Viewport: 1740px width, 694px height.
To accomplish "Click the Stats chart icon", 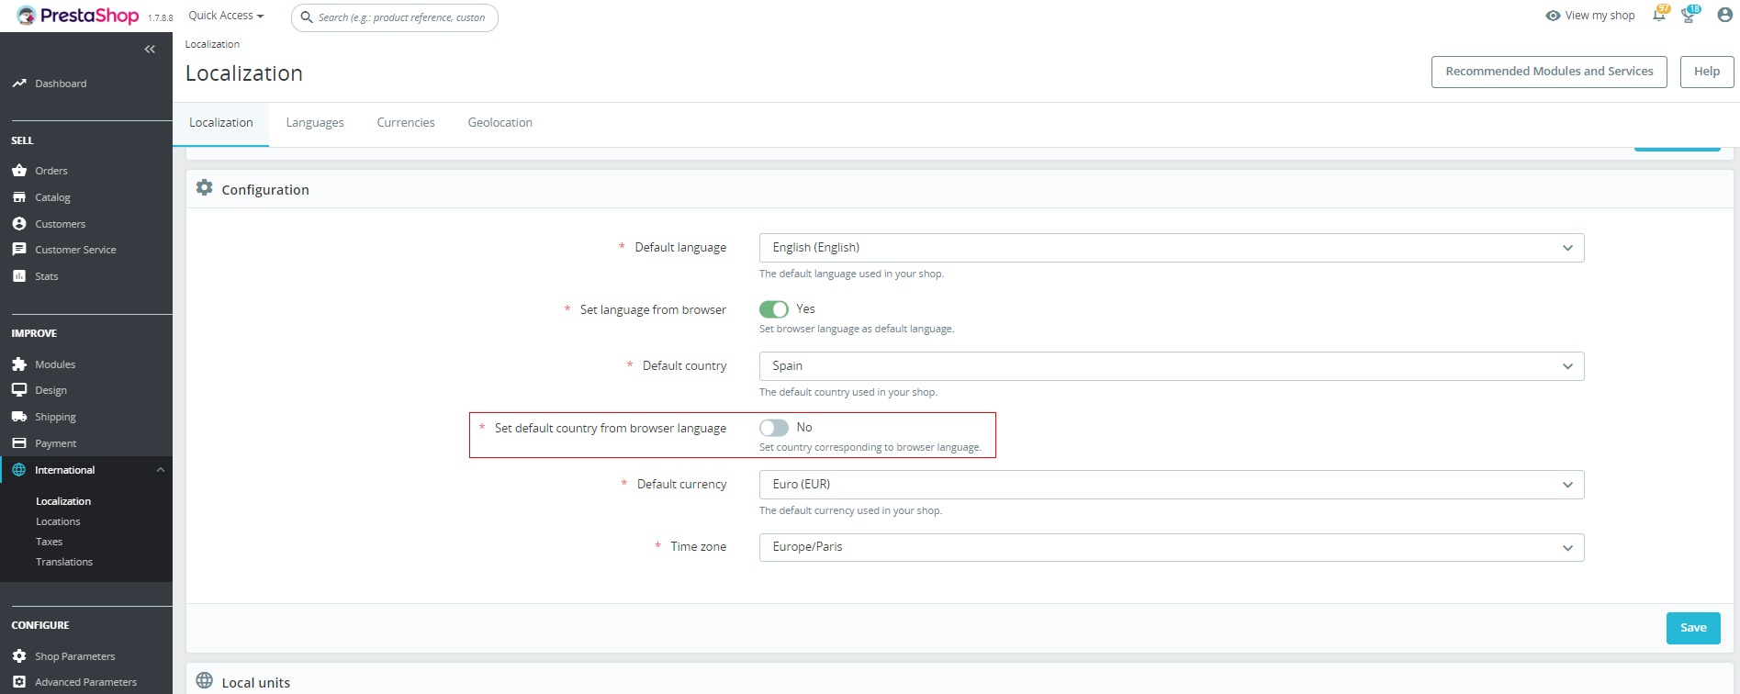I will [x=19, y=276].
